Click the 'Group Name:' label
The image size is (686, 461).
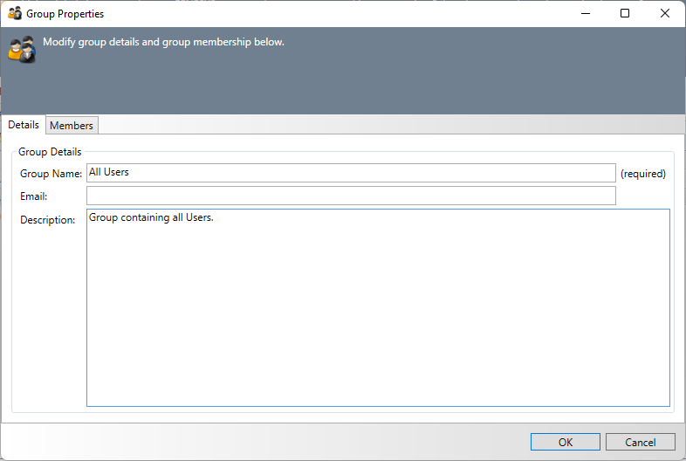pos(51,174)
